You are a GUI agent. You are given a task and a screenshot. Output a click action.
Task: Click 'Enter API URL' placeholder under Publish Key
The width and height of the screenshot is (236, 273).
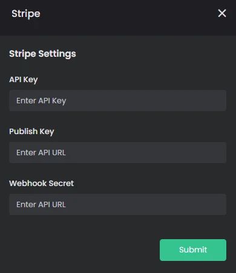pyautogui.click(x=41, y=153)
